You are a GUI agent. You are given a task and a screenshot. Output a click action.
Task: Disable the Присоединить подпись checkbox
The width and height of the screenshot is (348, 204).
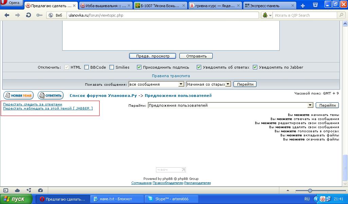tap(139, 67)
